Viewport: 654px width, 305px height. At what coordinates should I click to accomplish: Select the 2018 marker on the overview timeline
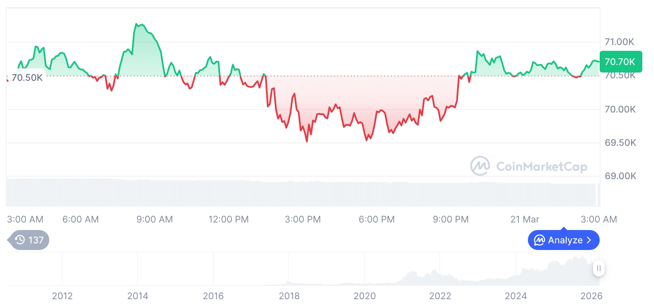tap(289, 296)
